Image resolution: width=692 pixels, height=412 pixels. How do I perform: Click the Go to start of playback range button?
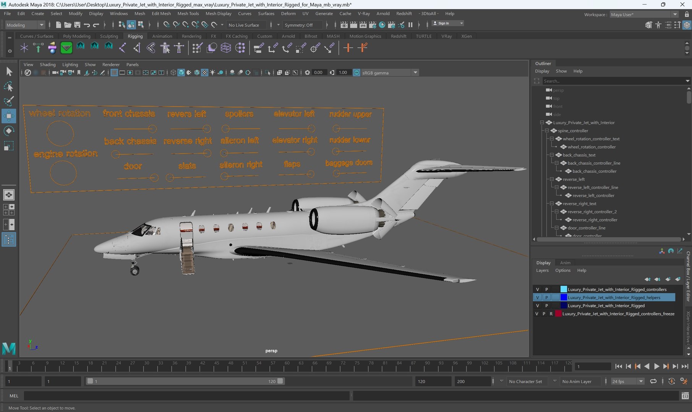[x=619, y=366]
